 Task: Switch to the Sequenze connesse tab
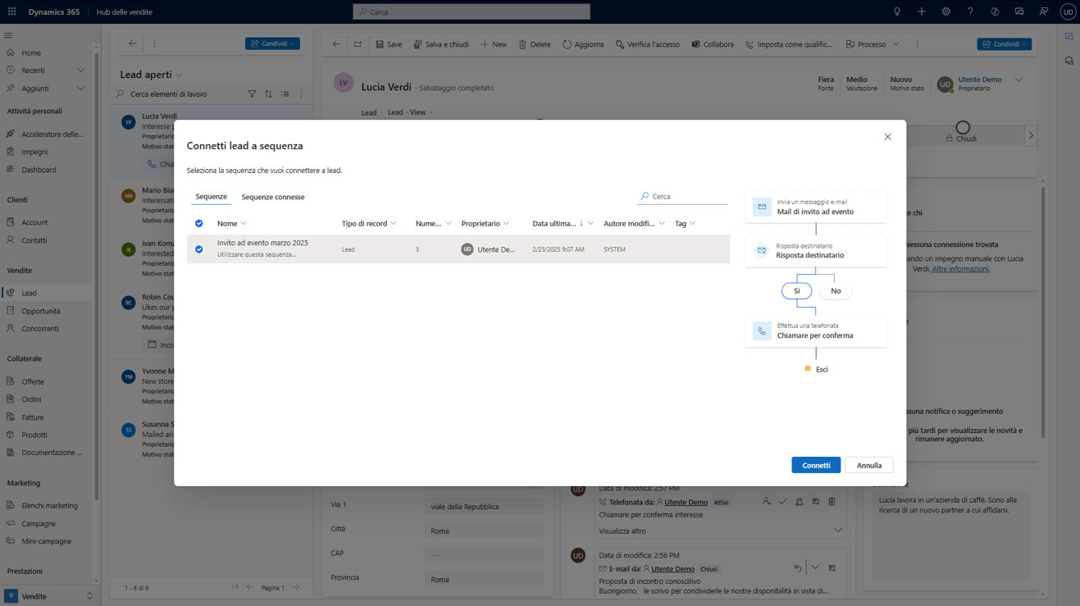tap(273, 197)
